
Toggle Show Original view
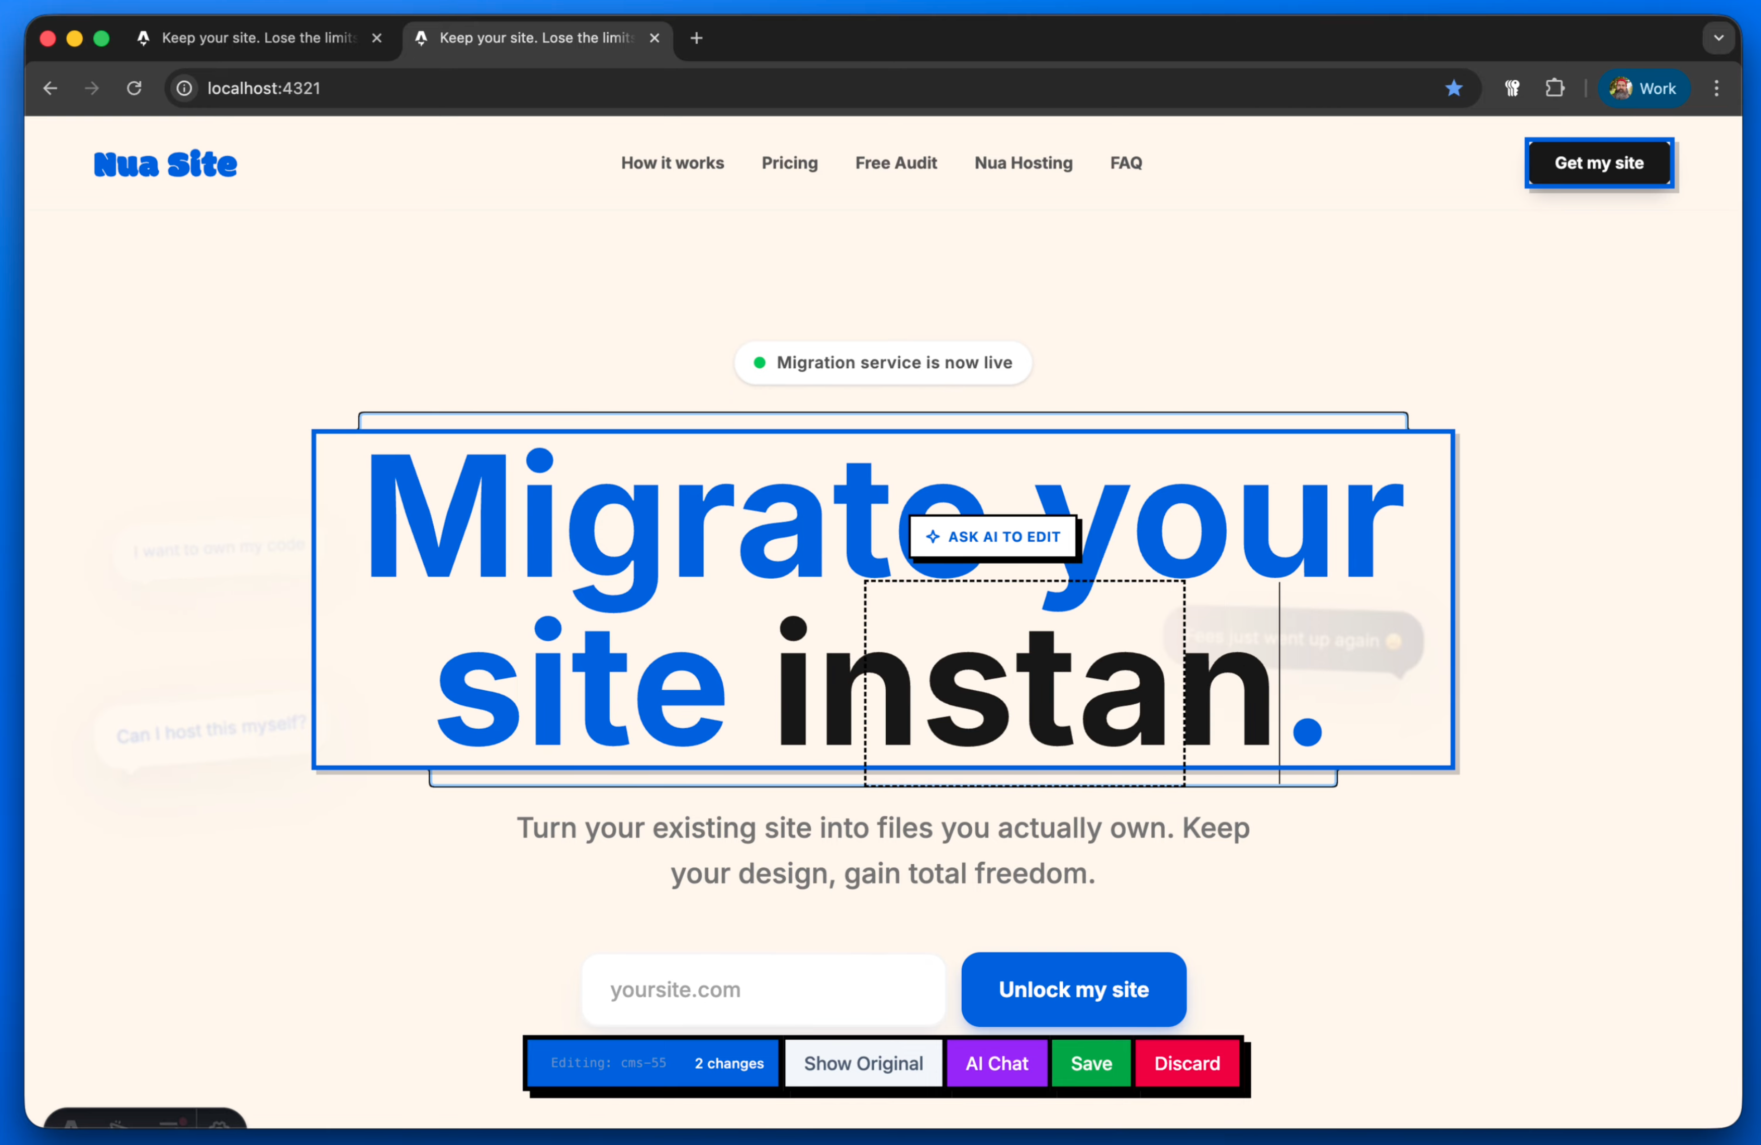(x=863, y=1064)
